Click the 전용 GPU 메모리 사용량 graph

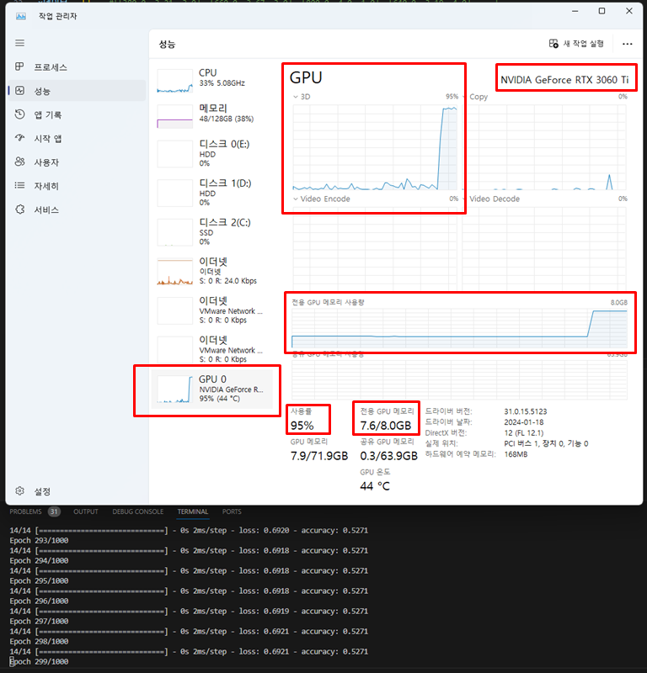point(459,328)
